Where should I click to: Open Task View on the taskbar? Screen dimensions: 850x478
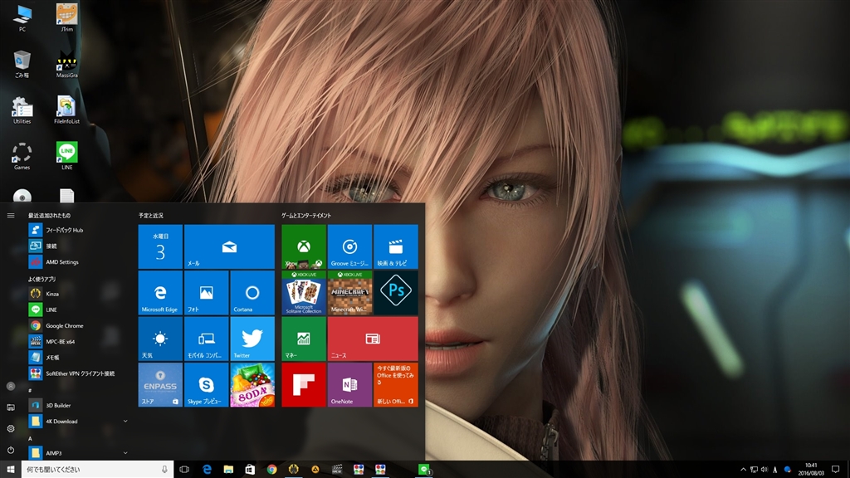point(184,470)
